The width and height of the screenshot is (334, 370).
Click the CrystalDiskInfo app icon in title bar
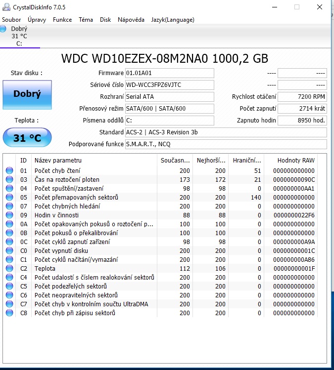(6, 7)
